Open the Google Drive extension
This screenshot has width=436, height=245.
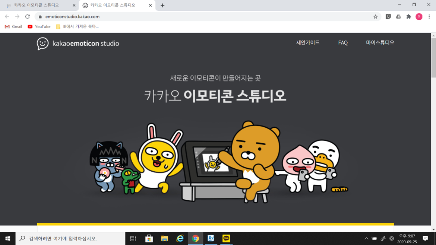(x=398, y=17)
